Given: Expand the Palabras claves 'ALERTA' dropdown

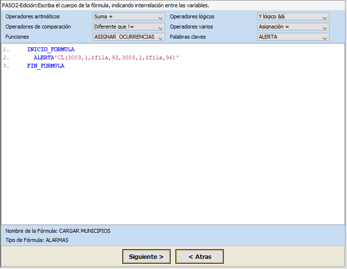Looking at the screenshot, I should click(x=293, y=37).
